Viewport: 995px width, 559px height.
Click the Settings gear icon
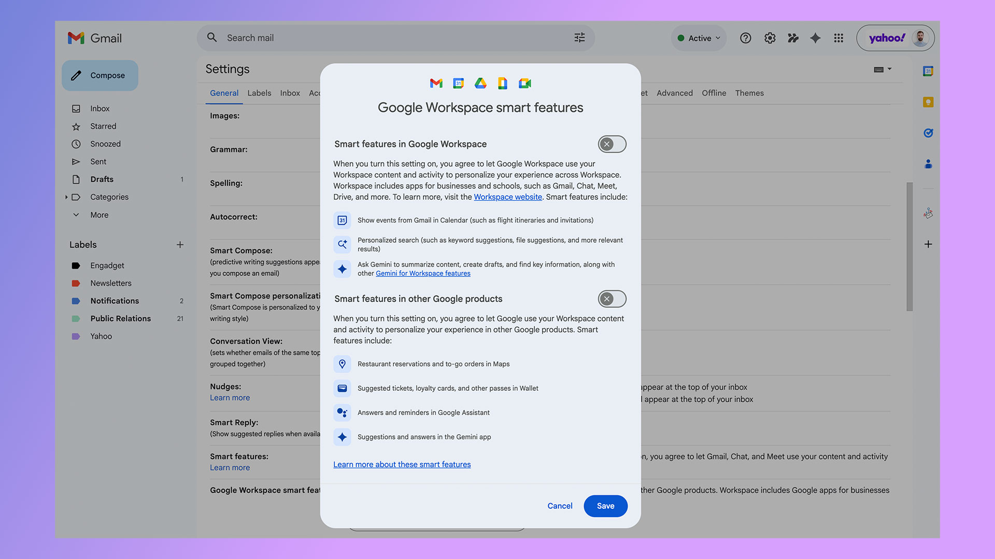coord(770,38)
